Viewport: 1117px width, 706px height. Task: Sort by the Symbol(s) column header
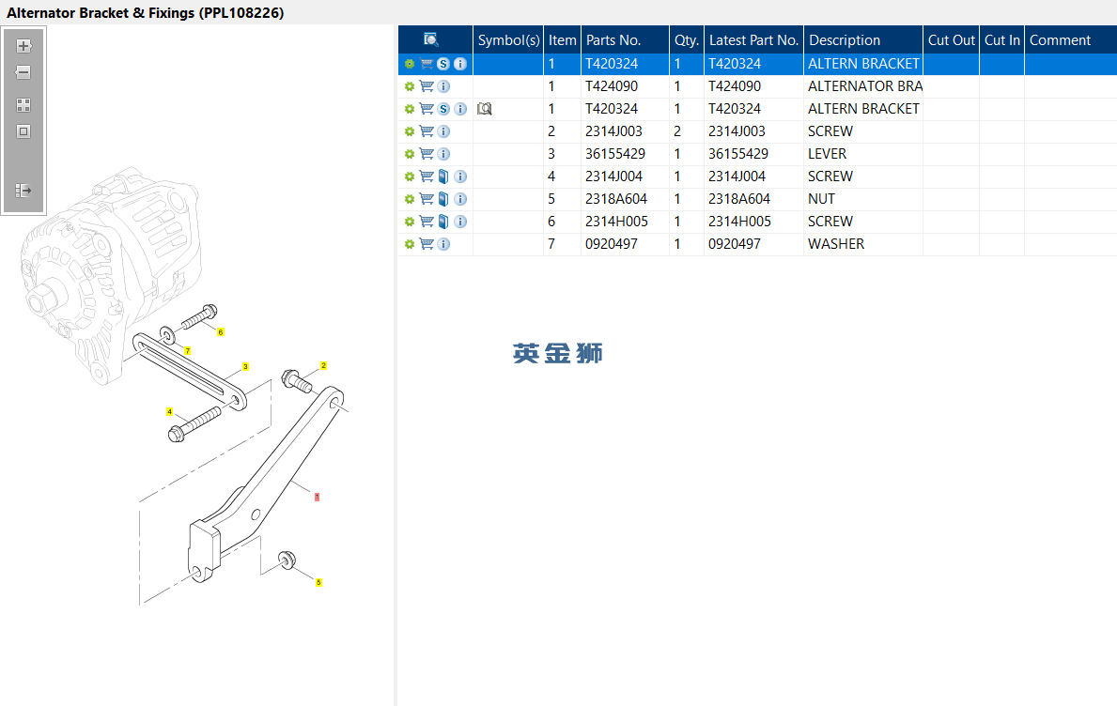click(x=508, y=39)
